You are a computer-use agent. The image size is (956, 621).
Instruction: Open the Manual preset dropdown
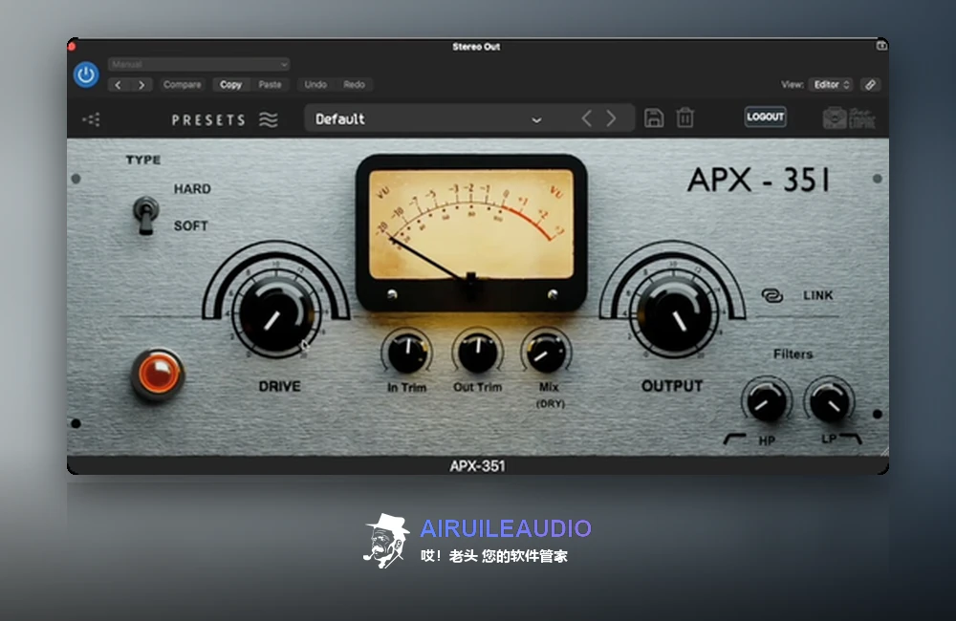pyautogui.click(x=199, y=64)
